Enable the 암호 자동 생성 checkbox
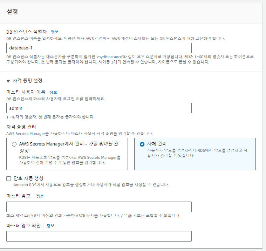Image resolution: width=266 pixels, height=251 pixels. pos(9,178)
